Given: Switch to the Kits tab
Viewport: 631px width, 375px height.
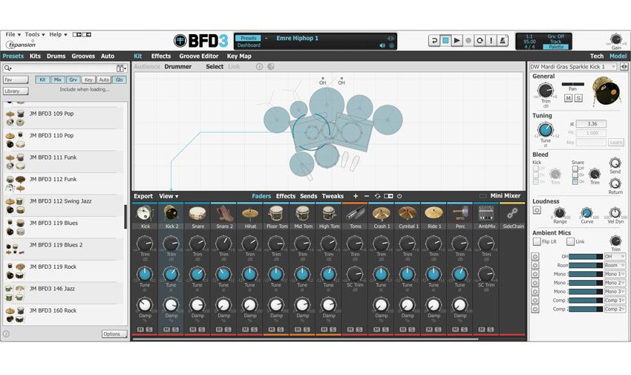Looking at the screenshot, I should point(35,56).
